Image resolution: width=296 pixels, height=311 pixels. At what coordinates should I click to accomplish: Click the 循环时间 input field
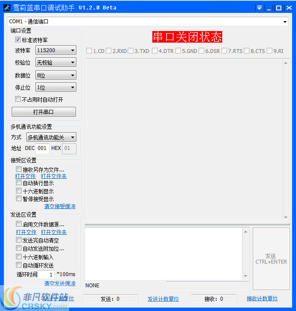pyautogui.click(x=46, y=274)
